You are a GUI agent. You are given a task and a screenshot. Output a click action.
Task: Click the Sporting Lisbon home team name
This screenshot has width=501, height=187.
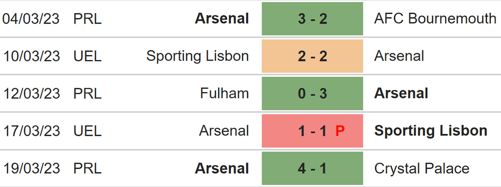tap(197, 56)
